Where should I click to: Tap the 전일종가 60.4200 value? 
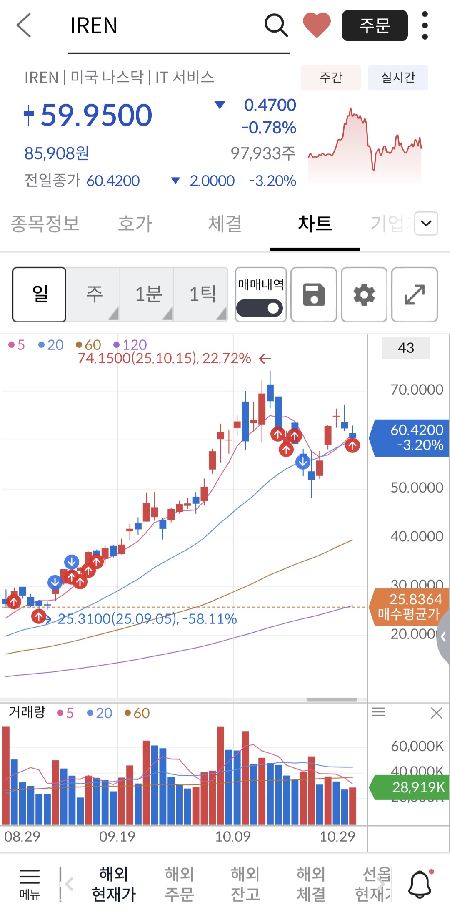113,181
